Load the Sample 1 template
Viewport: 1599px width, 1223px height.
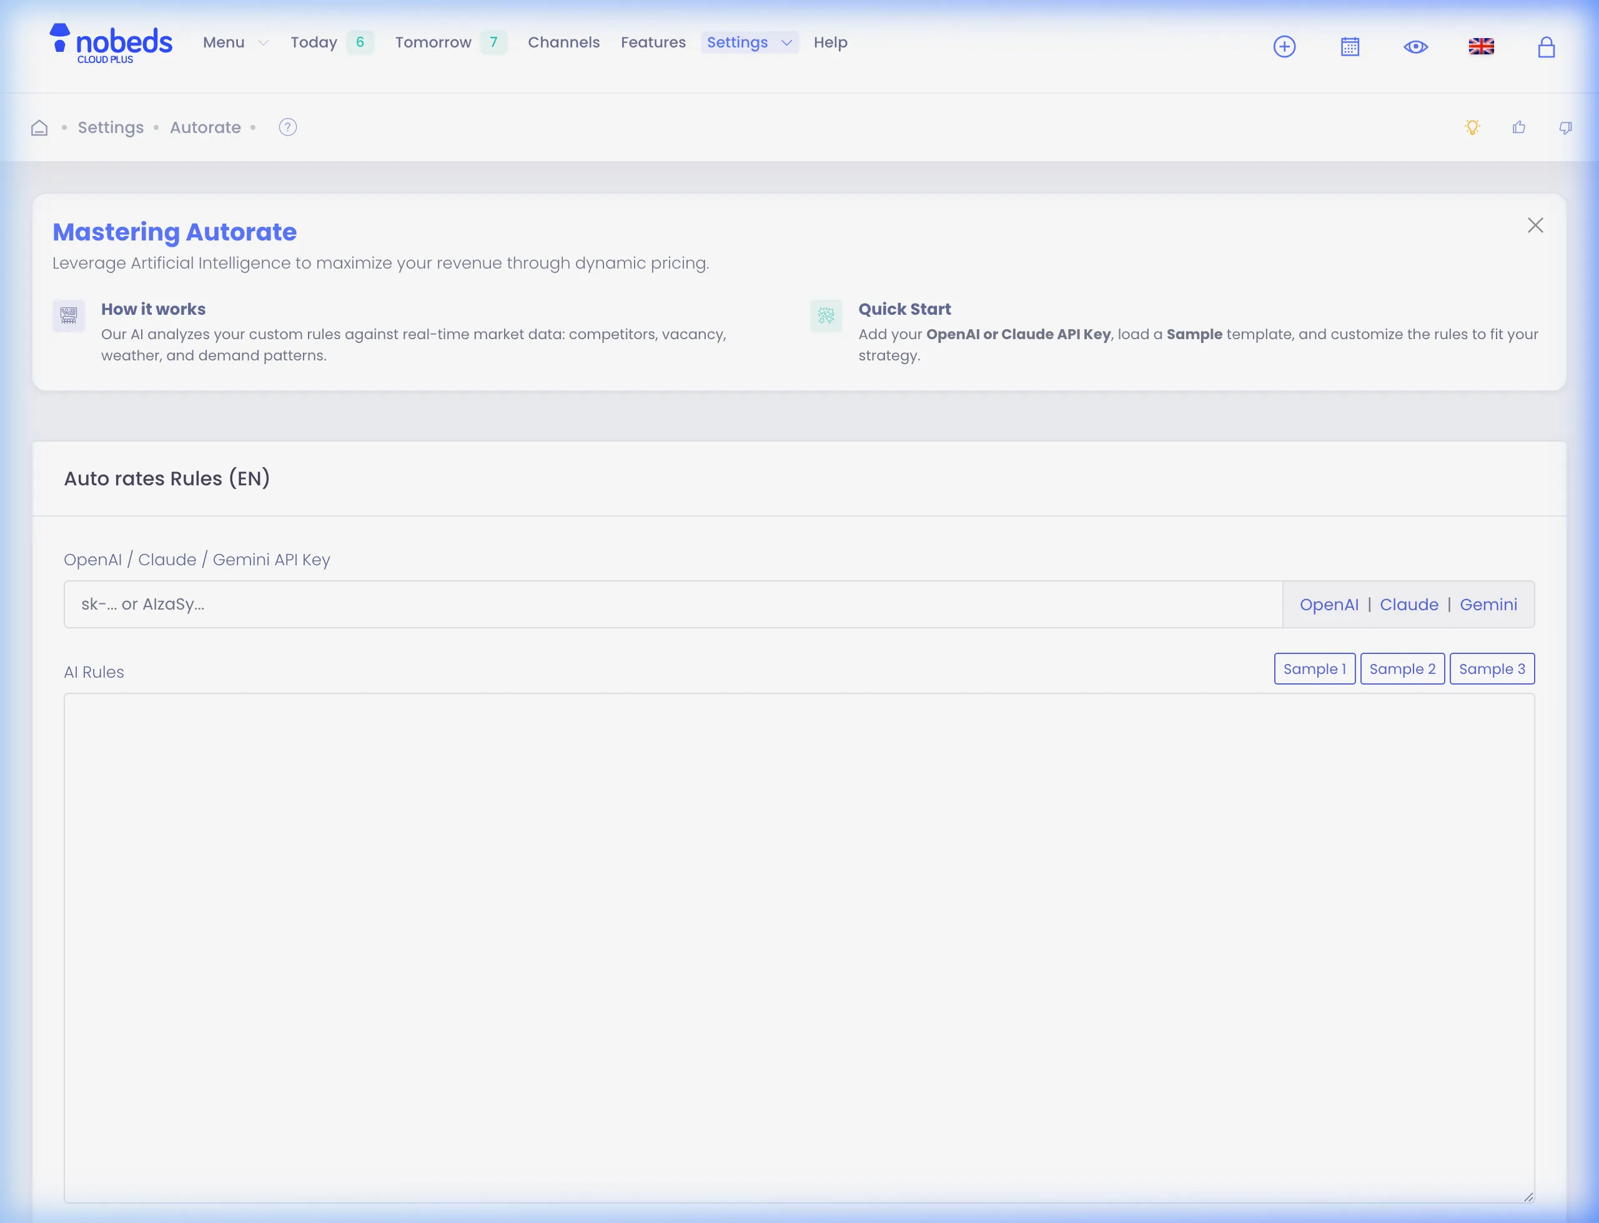point(1314,668)
